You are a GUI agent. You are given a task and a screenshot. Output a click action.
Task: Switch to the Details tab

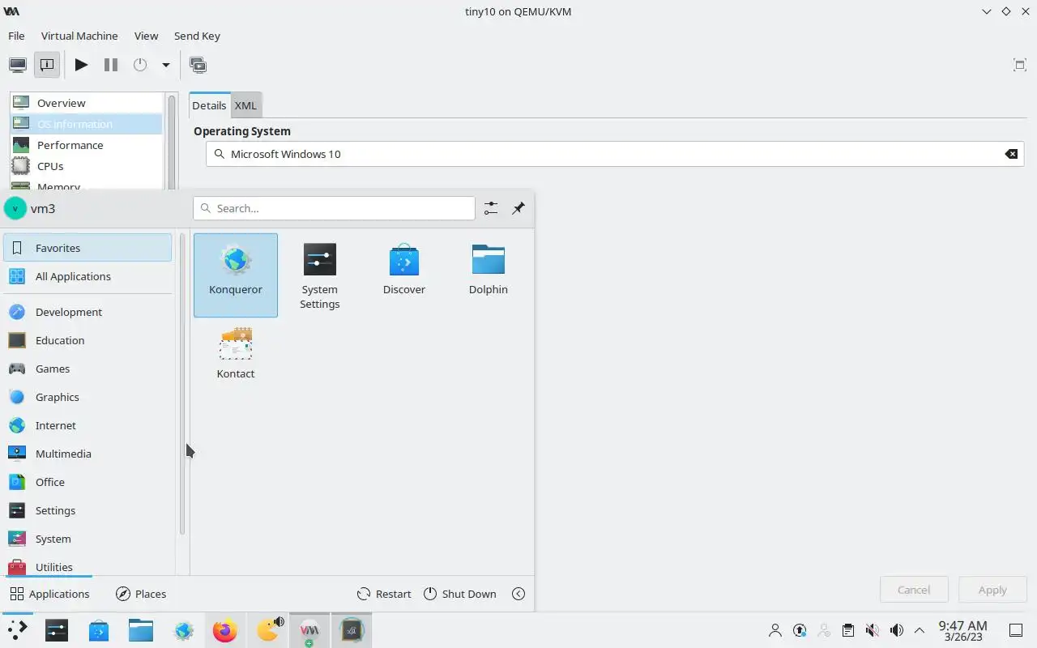tap(209, 105)
